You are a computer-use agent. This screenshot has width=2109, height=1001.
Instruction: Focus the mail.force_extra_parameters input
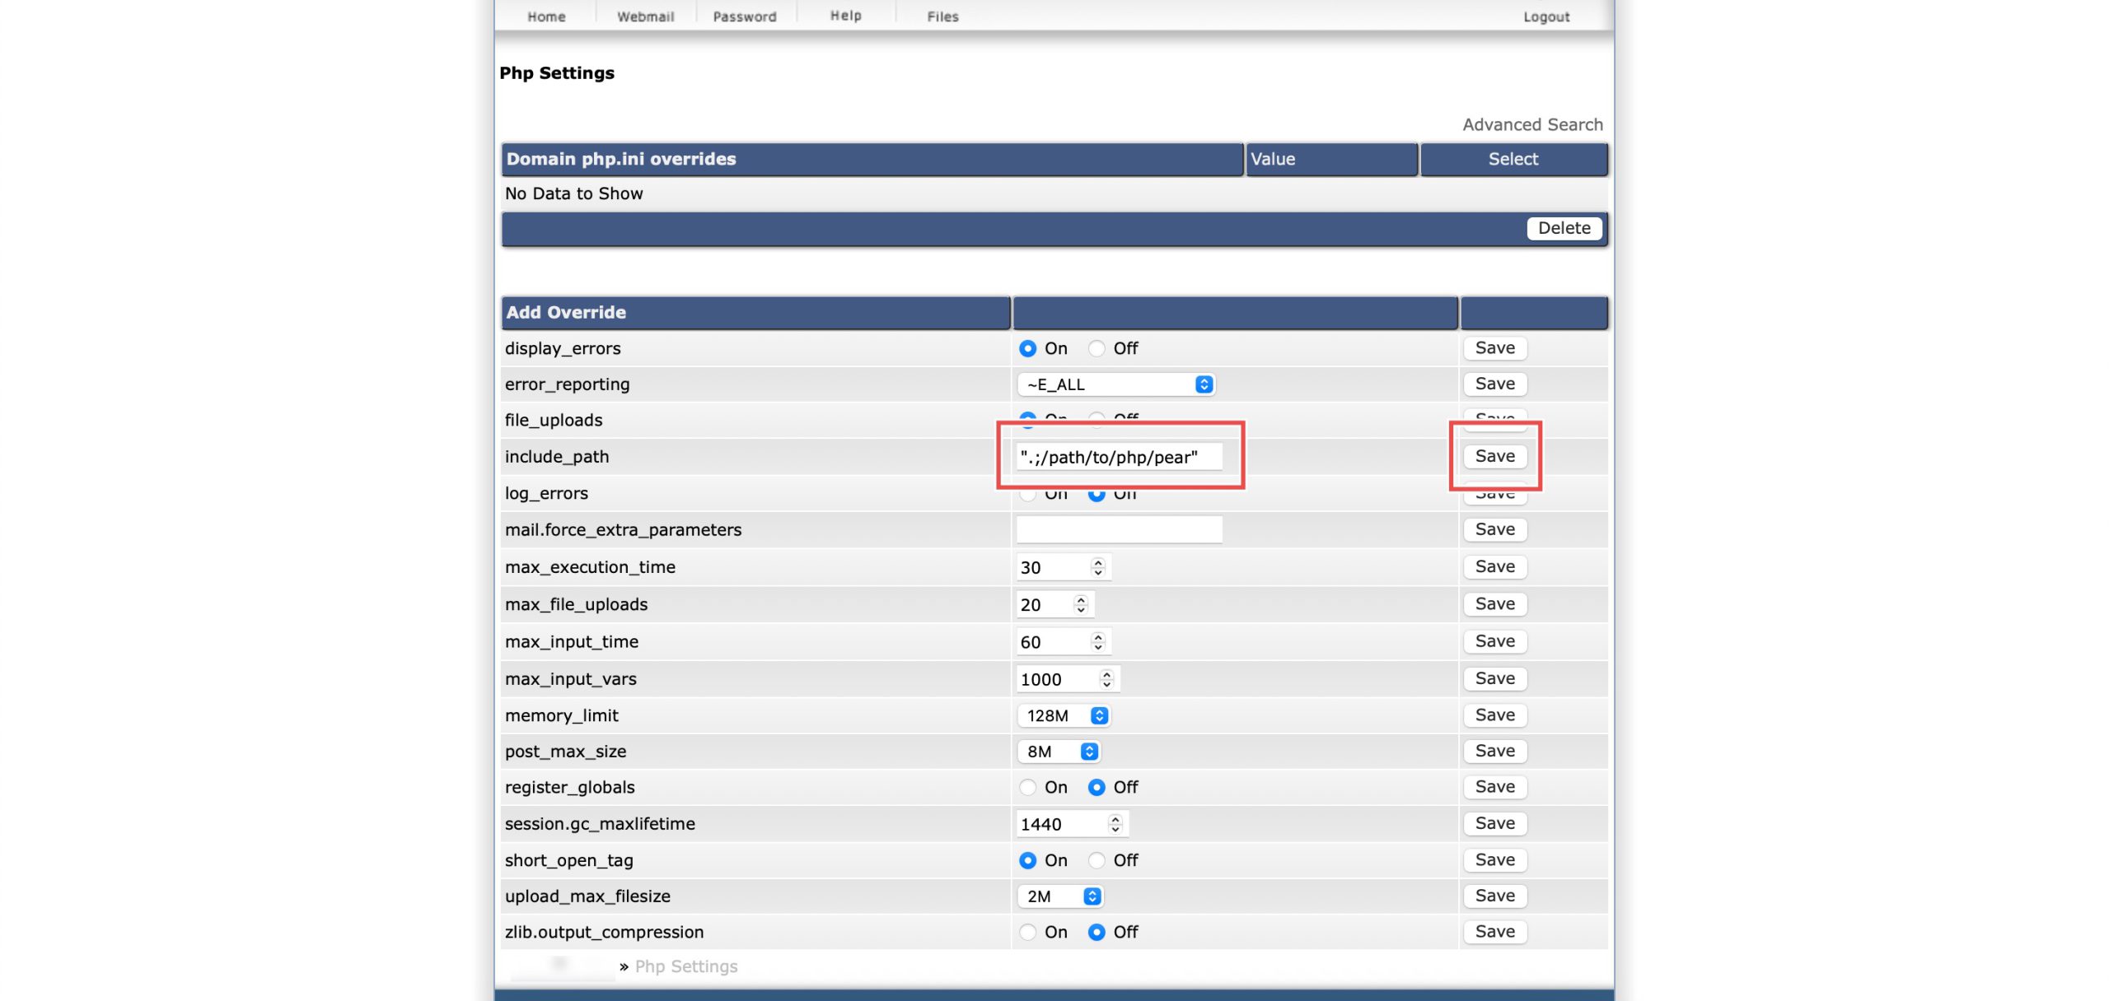click(1119, 530)
